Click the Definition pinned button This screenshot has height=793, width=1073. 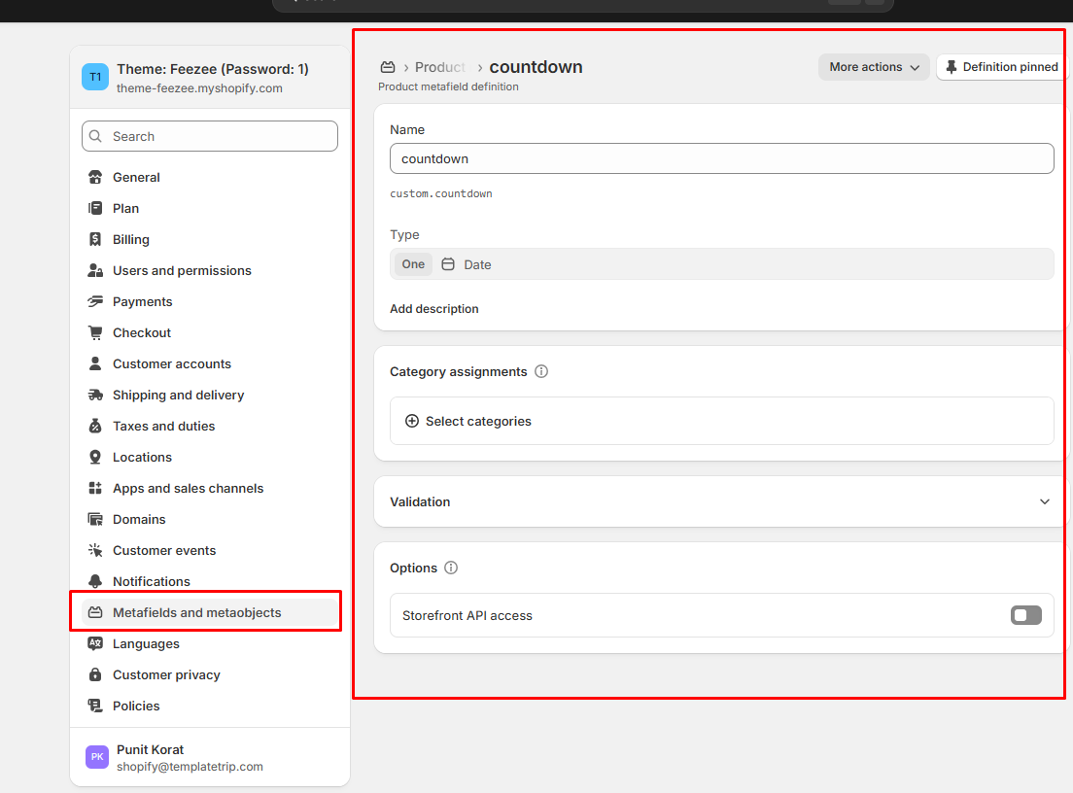pyautogui.click(x=1001, y=67)
